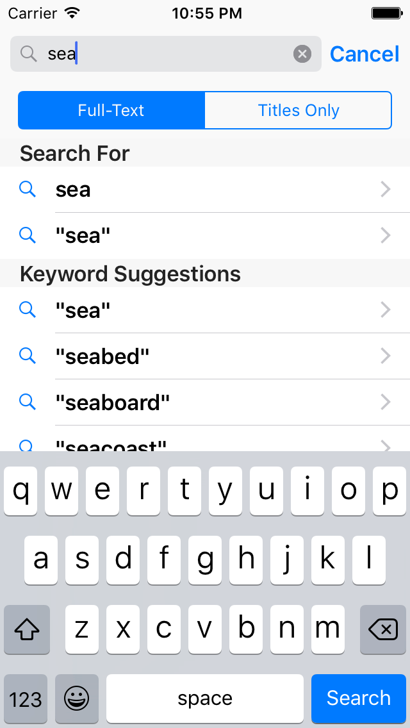Switch to Titles Only search mode
The width and height of the screenshot is (410, 728).
click(x=299, y=110)
